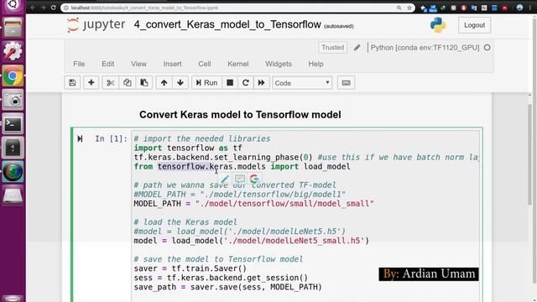Click the line 'import tensorflow as tf'
Viewport: 537px width, 302px height.
(x=188, y=148)
